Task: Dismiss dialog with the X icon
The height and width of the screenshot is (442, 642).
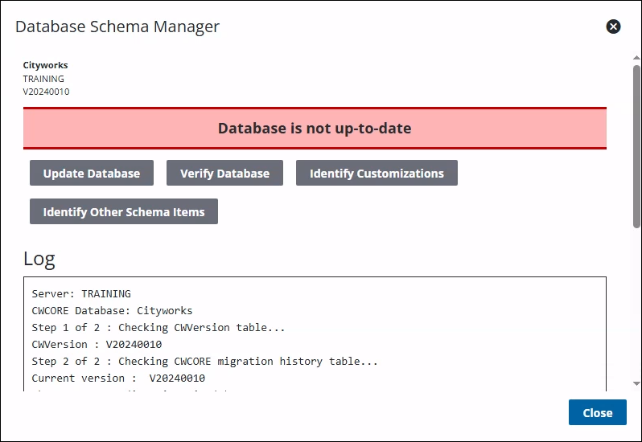Action: coord(613,27)
